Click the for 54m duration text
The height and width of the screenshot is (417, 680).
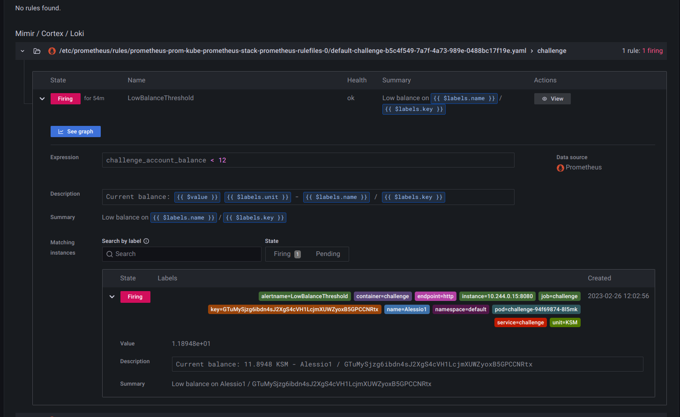[94, 98]
